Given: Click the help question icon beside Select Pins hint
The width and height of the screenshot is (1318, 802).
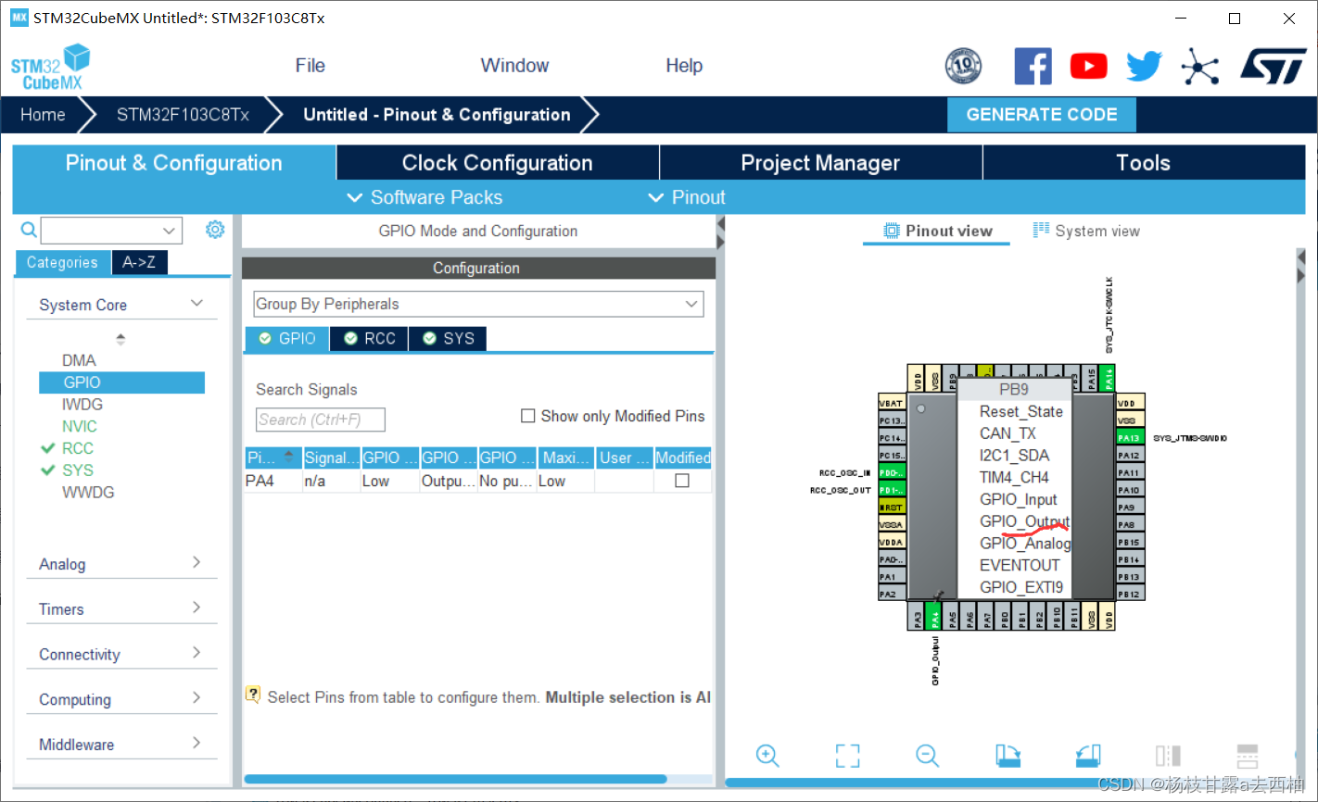Looking at the screenshot, I should [x=252, y=695].
